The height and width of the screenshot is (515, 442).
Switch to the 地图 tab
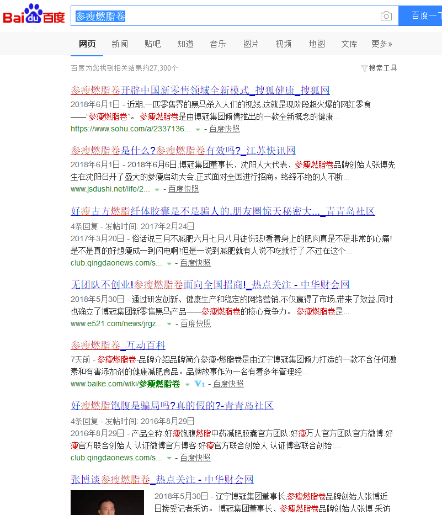[x=317, y=44]
